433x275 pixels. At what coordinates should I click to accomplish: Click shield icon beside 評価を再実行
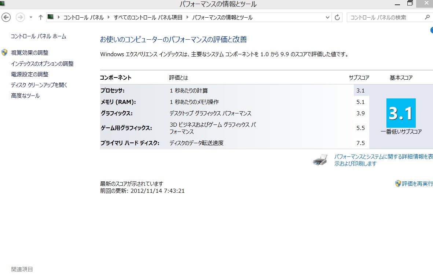(x=398, y=184)
